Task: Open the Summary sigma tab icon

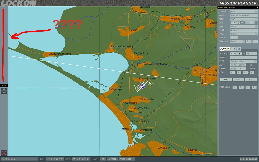Action: coord(234,49)
